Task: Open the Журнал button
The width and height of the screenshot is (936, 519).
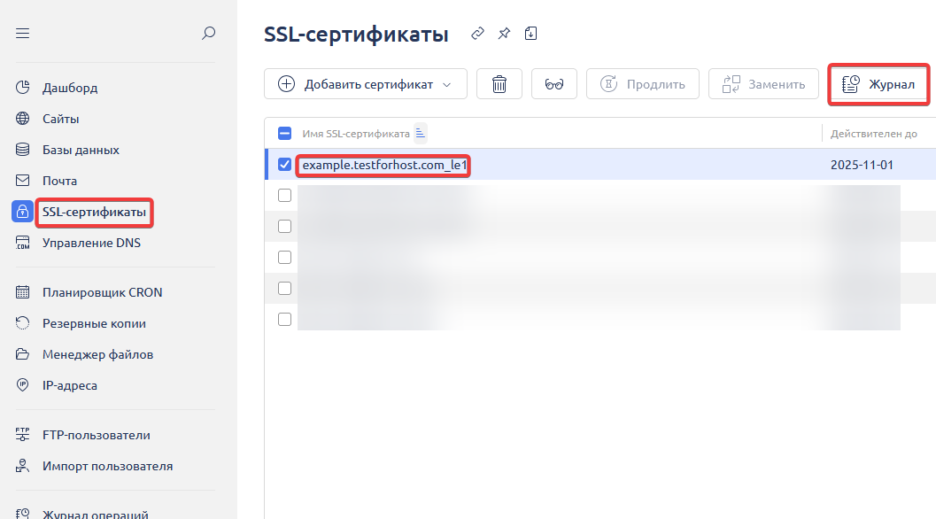Action: pos(878,84)
